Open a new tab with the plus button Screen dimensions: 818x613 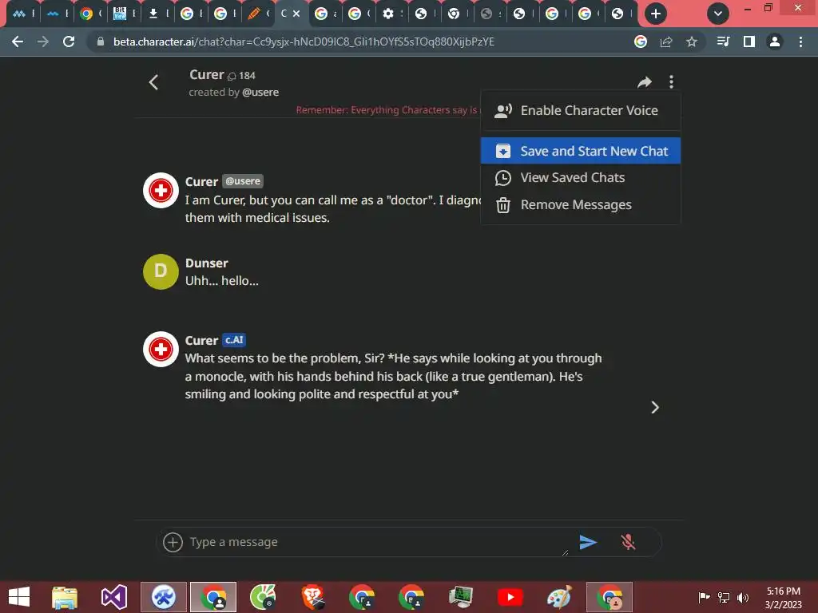pyautogui.click(x=656, y=14)
